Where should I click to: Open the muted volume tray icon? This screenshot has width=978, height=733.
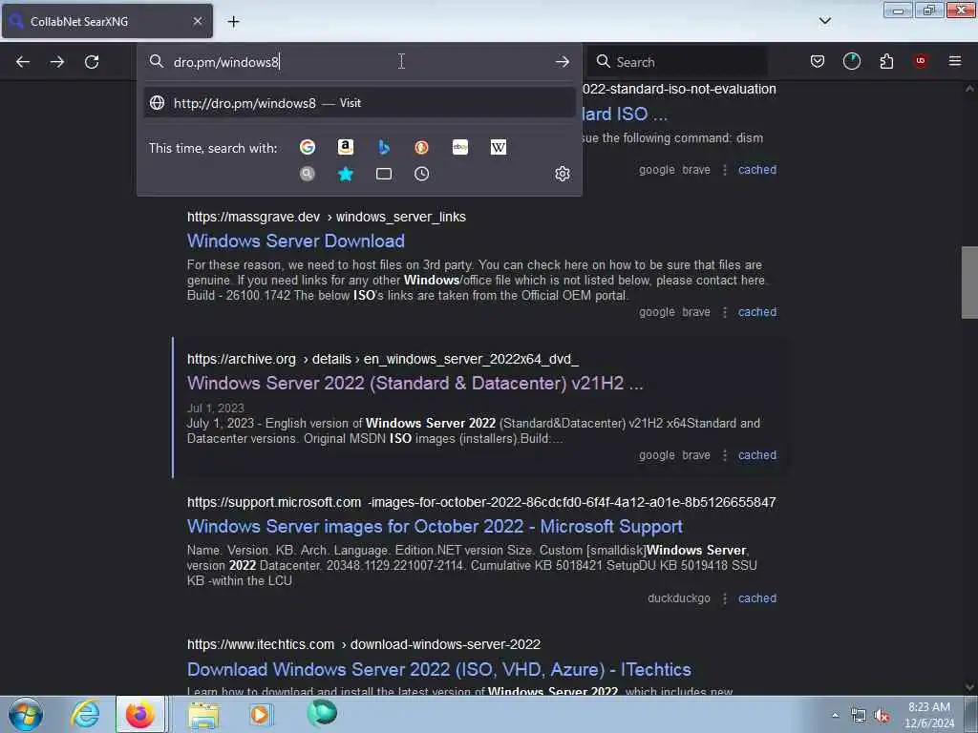point(882,716)
